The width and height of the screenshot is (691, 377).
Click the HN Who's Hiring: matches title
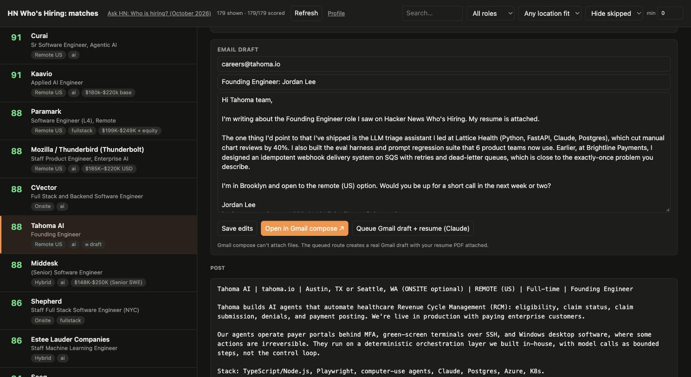coord(53,13)
